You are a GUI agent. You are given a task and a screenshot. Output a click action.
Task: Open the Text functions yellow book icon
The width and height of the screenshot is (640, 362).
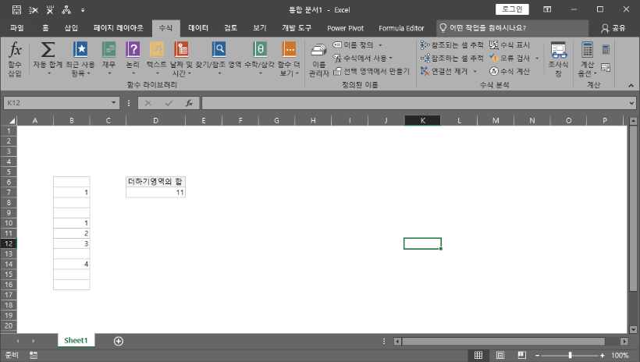[x=157, y=50]
